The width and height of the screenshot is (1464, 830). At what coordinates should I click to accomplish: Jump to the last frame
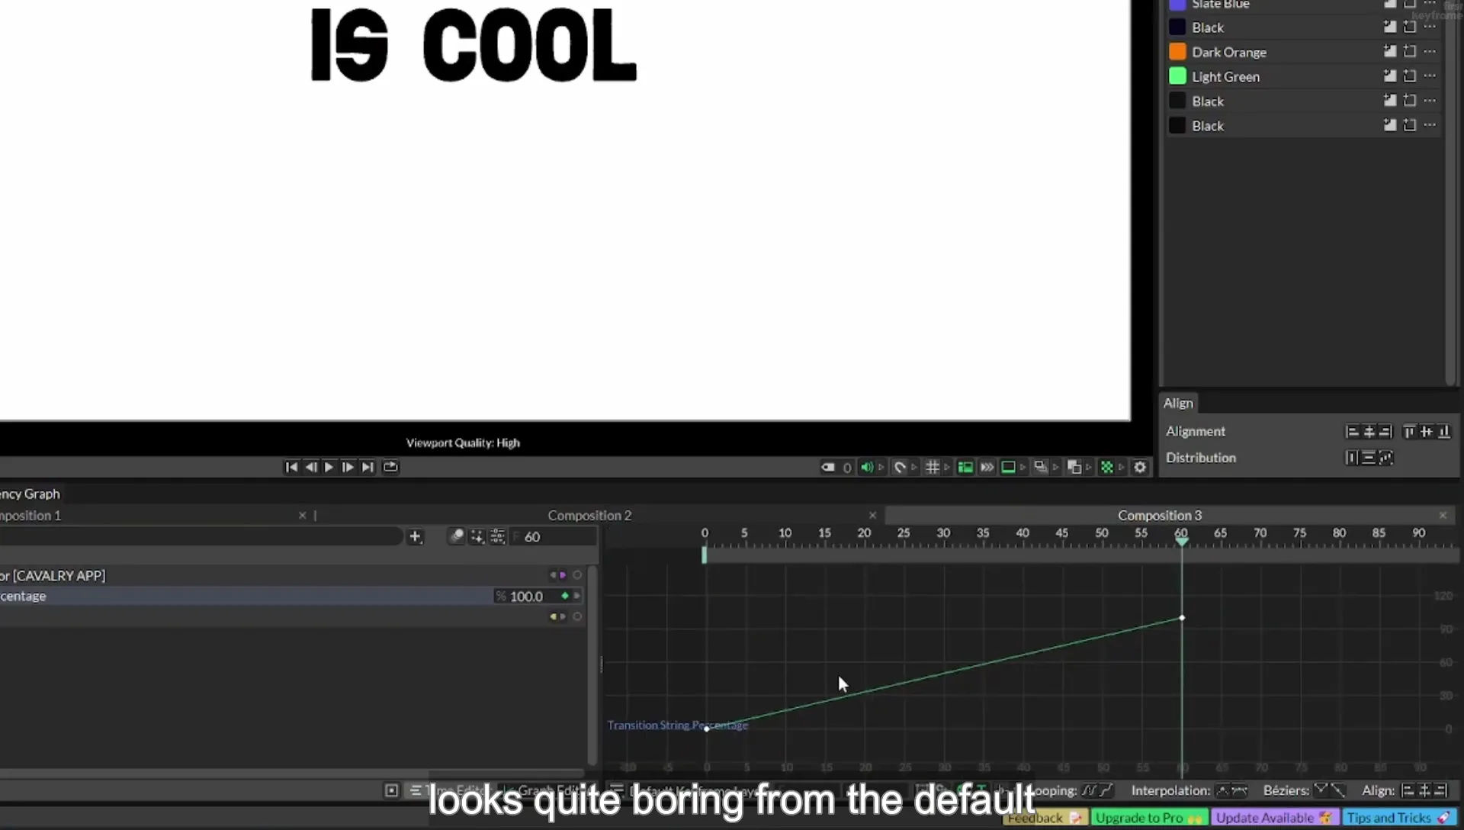point(368,467)
